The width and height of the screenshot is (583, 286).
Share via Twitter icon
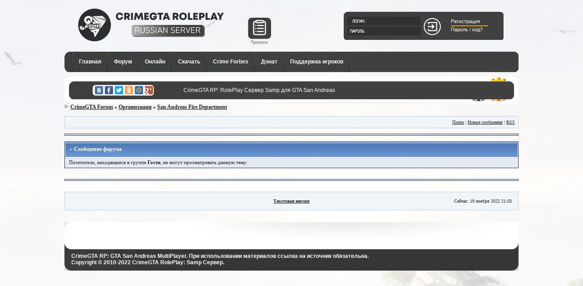119,90
